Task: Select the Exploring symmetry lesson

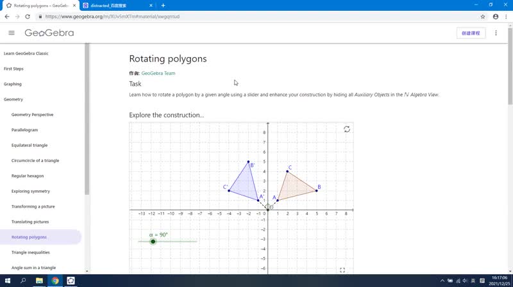Action: tap(31, 191)
